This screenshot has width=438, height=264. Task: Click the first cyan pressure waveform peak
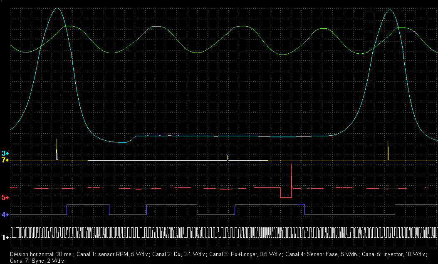click(x=57, y=9)
